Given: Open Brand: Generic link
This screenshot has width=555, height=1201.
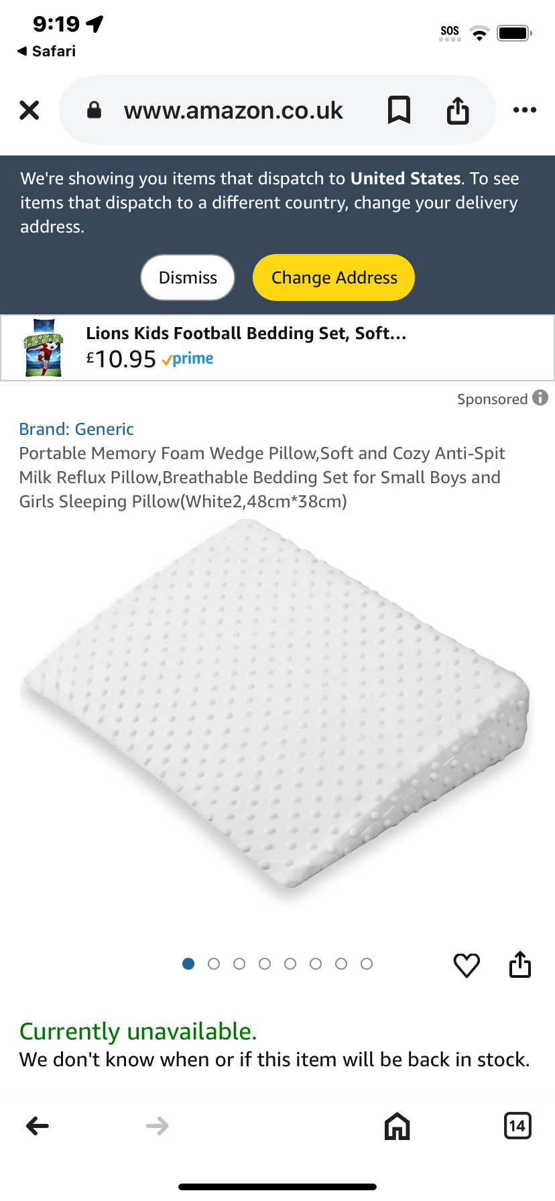Looking at the screenshot, I should 76,429.
